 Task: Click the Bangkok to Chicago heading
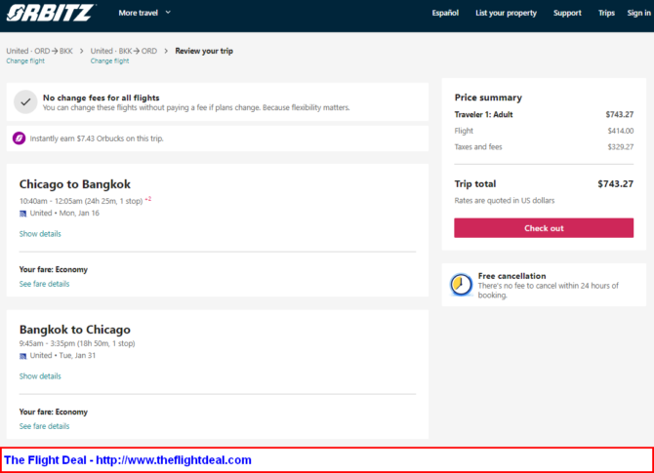[x=74, y=330]
